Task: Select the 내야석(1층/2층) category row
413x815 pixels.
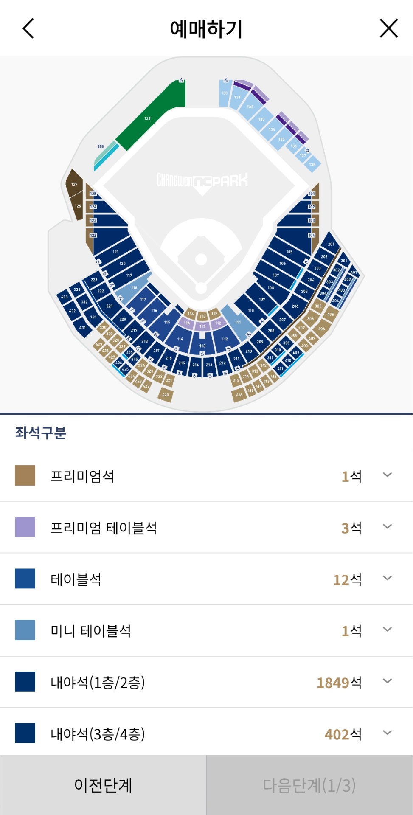Action: click(x=206, y=682)
